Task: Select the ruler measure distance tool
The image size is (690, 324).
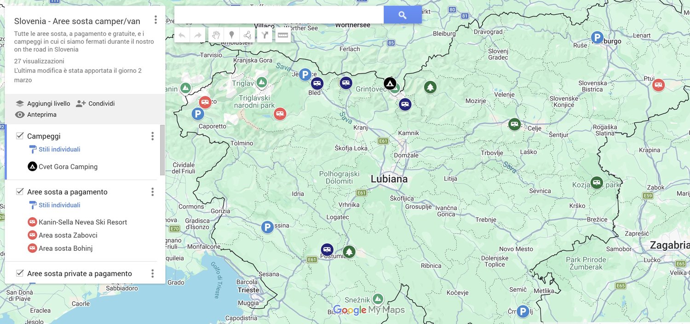Action: coord(283,35)
